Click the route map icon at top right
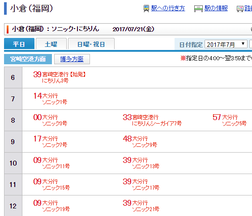Viewport: 252px width, 216px height. (x=240, y=9)
